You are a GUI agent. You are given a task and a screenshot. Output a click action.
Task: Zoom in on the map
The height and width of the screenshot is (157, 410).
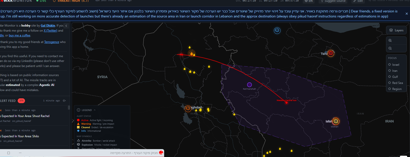390,40
